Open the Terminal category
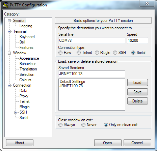 point(20,31)
